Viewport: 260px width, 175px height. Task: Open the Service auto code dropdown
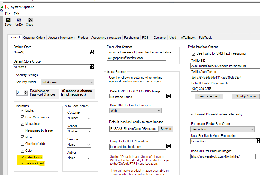click(79, 145)
